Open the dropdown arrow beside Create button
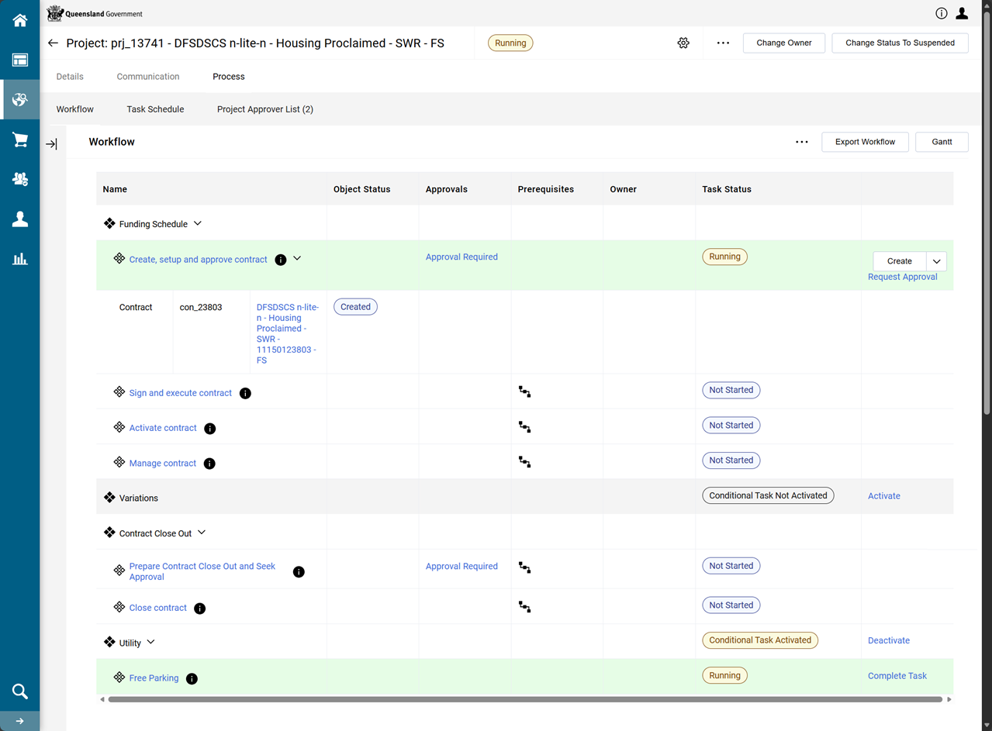 [x=936, y=261]
